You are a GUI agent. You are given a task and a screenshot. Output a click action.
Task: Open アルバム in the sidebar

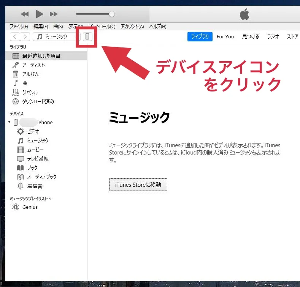(30, 74)
